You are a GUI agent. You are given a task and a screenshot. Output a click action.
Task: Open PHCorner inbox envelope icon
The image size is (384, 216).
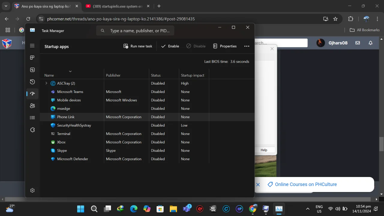point(358,43)
